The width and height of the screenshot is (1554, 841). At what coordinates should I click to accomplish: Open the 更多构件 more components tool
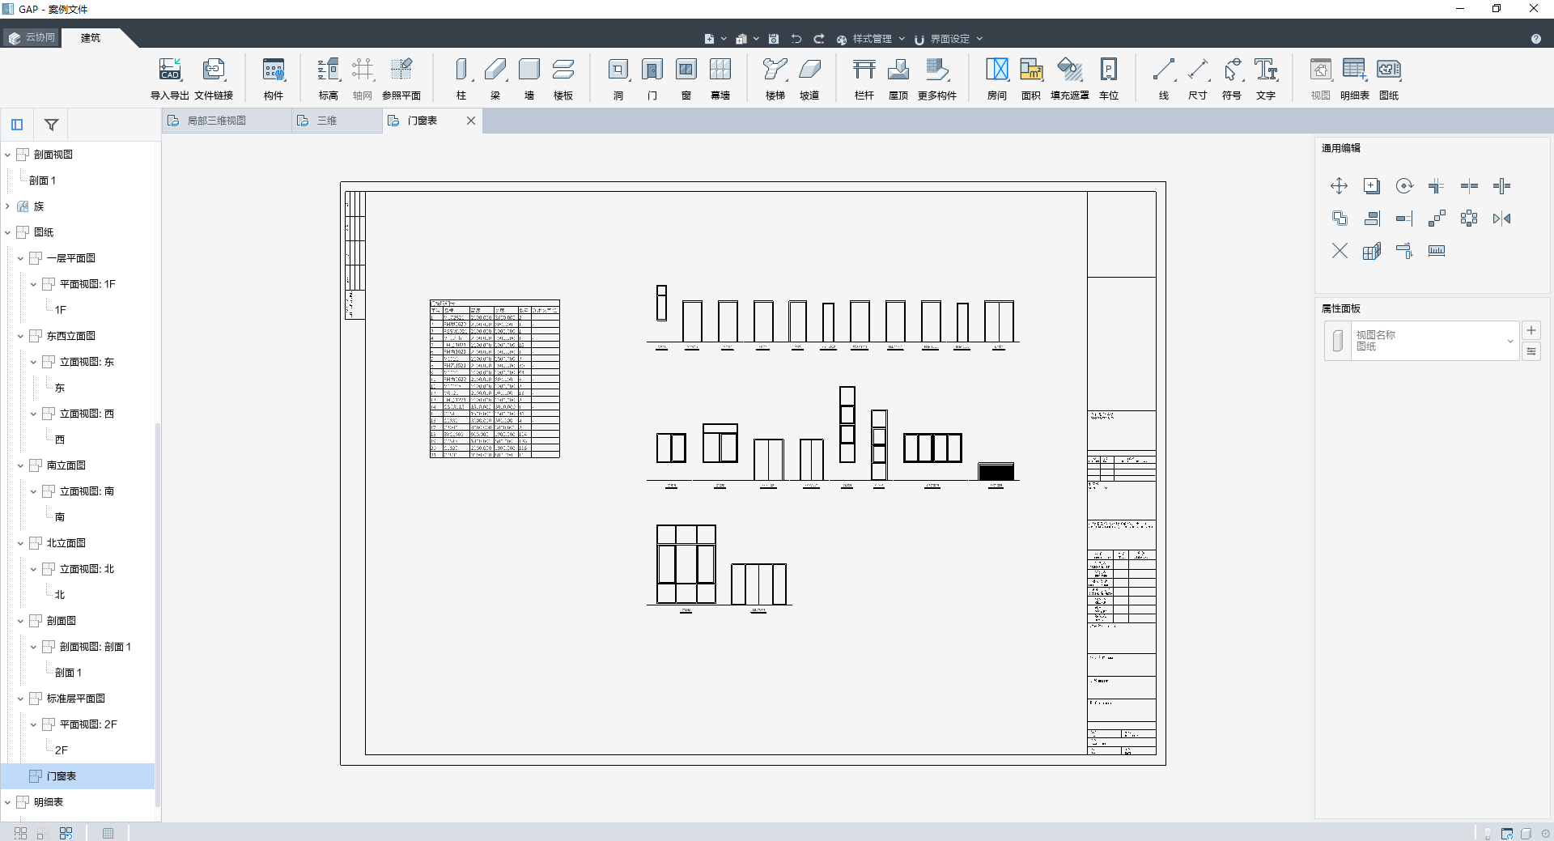pos(937,79)
